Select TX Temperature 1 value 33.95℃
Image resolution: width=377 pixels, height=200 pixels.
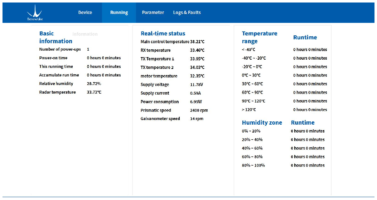[x=197, y=59]
